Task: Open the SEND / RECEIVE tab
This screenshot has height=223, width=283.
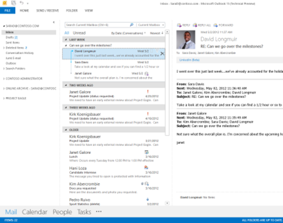Action: (48, 10)
